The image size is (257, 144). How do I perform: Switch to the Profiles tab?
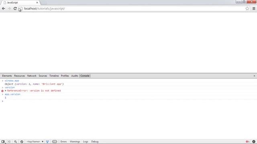(x=65, y=76)
